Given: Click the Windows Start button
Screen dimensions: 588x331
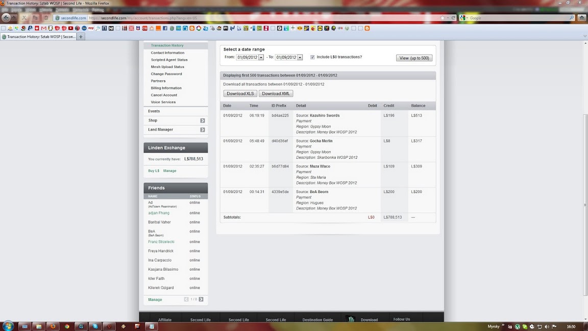Looking at the screenshot, I should [x=8, y=326].
